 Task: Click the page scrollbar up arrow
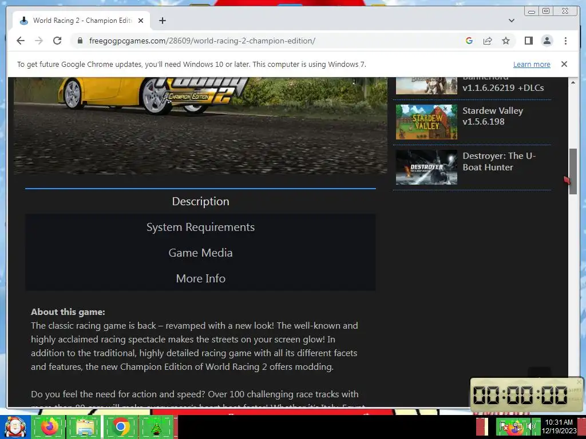(x=573, y=82)
